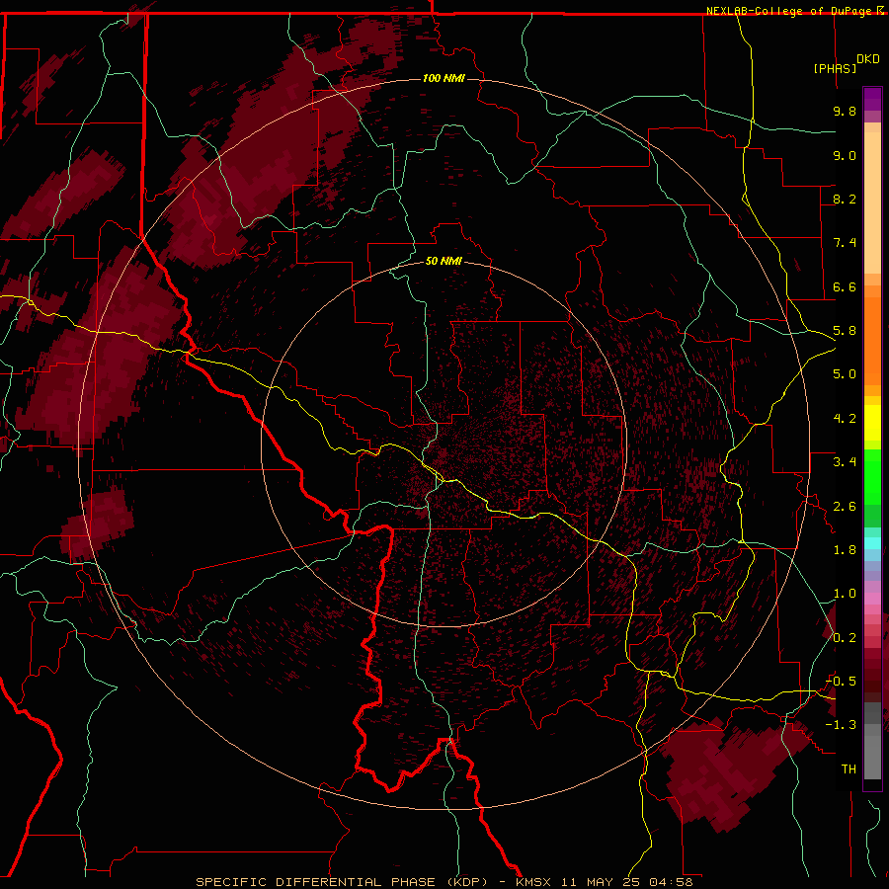
Task: Click the small echo patch on the 100 NMI ring's west-southwest edge
Action: coord(97,525)
